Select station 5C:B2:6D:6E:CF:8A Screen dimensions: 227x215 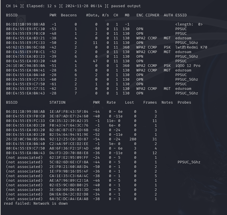69,162
